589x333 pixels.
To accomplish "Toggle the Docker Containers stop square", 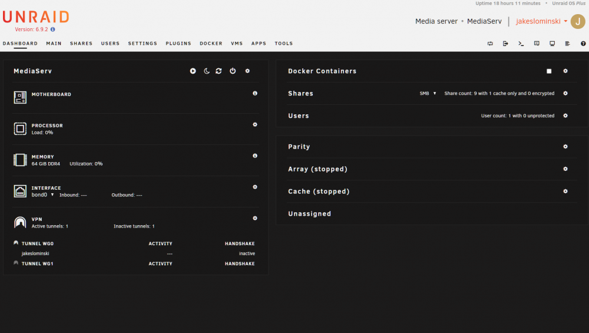I will (x=549, y=71).
